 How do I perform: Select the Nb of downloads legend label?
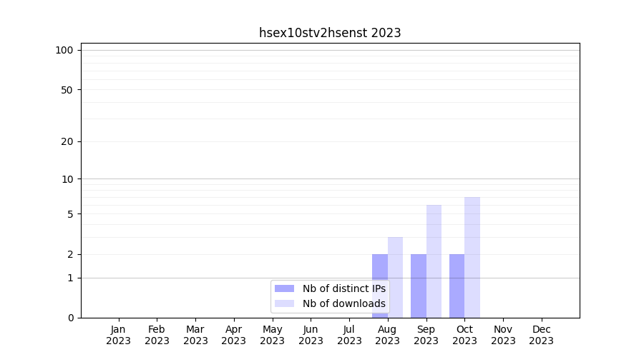pyautogui.click(x=343, y=303)
